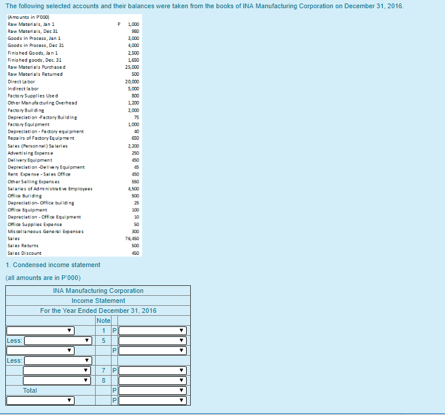Click the 20,000 Direct Labor amount

coord(132,82)
